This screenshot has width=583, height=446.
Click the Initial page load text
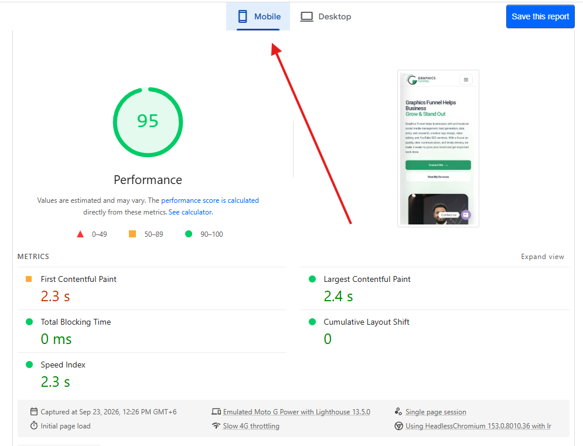[x=66, y=426]
